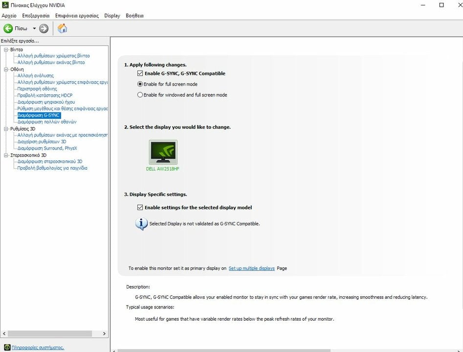Open Αλλαγή ανάλυσης page
Image resolution: width=463 pixels, height=352 pixels.
click(35, 76)
